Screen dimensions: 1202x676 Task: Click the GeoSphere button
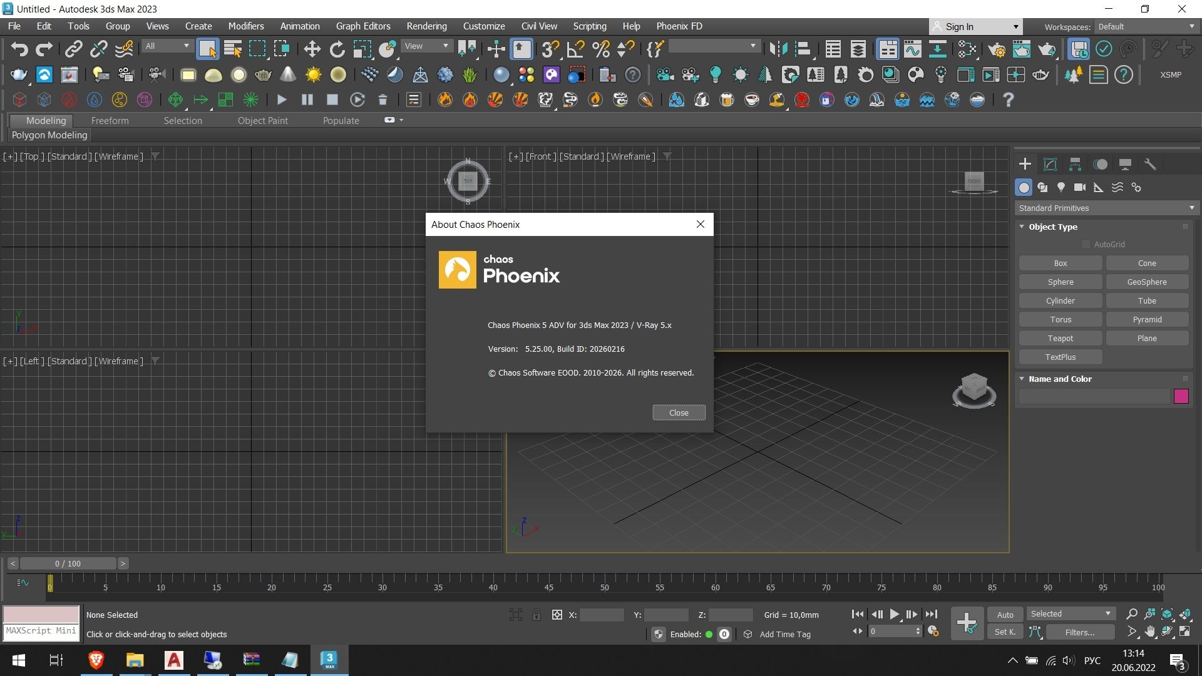tap(1147, 282)
